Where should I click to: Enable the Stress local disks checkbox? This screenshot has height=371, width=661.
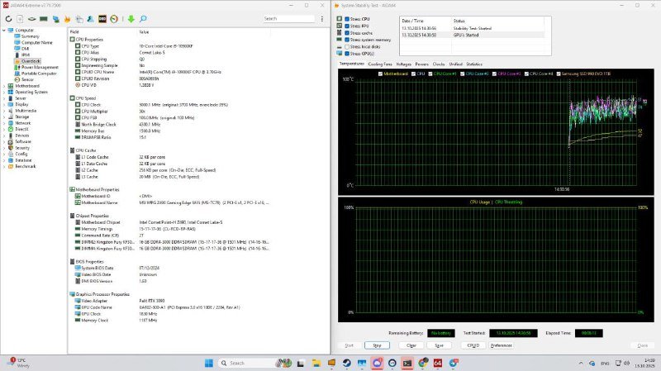coord(347,47)
